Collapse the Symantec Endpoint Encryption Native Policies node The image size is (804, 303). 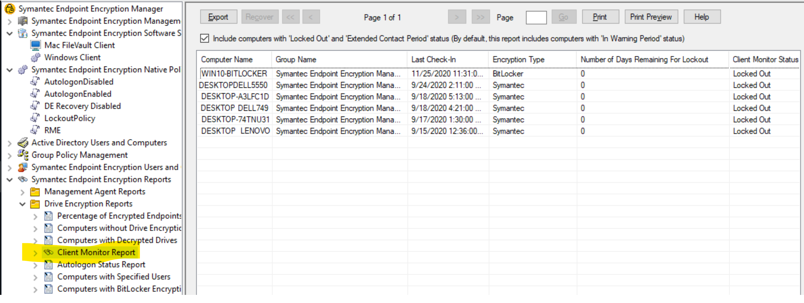(x=10, y=70)
